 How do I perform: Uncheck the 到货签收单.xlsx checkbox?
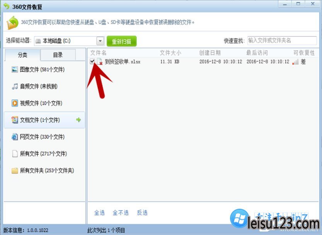point(92,61)
